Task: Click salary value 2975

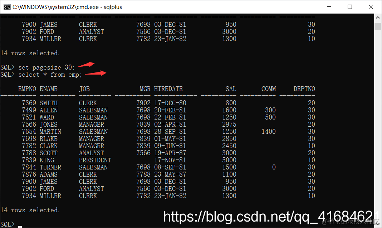Action: [229, 125]
